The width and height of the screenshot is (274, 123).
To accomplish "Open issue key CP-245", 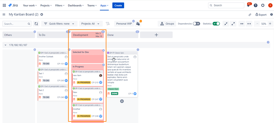I will pyautogui.click(x=61, y=81).
